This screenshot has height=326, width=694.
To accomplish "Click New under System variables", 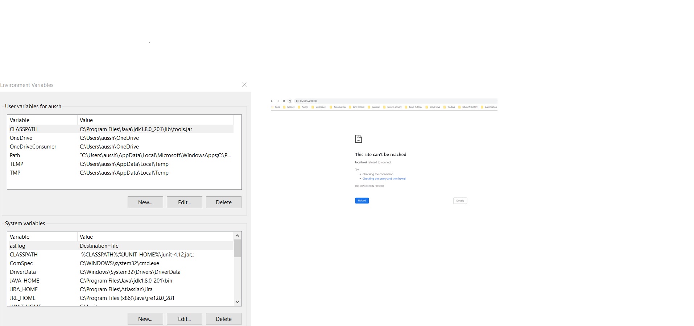I will [145, 319].
